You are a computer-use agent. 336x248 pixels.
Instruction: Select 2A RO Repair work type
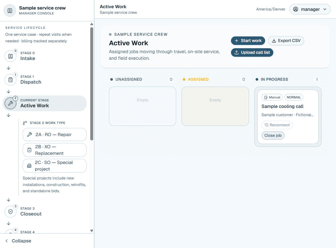coord(55,134)
